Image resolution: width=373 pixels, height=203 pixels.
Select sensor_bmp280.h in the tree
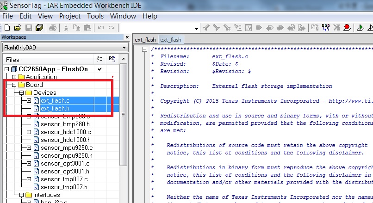65,124
